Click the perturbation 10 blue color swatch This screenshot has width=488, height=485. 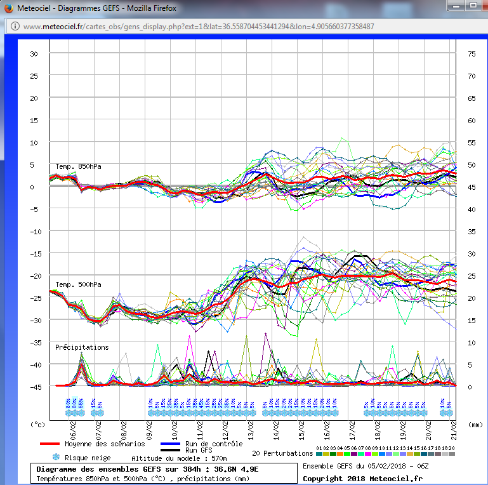(x=382, y=454)
